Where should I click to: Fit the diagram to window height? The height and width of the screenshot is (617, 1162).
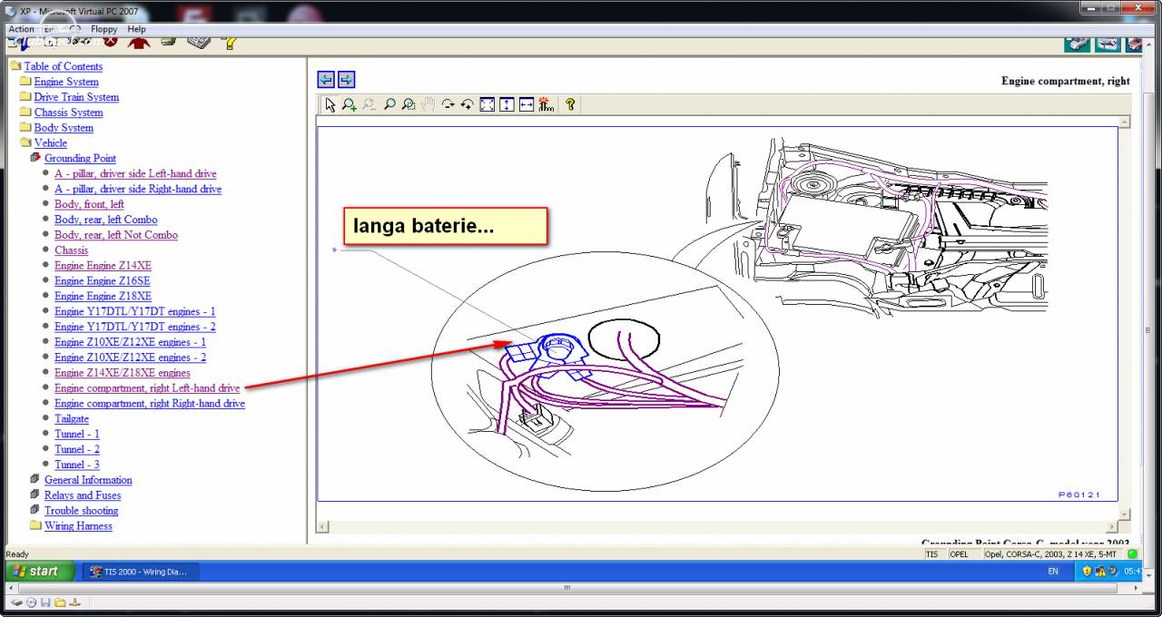tap(507, 104)
